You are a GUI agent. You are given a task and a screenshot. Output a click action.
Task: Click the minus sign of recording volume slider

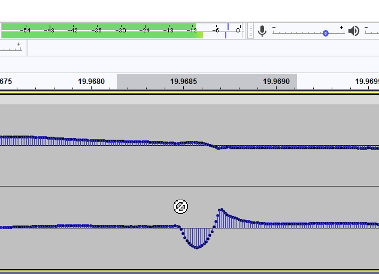(274, 28)
